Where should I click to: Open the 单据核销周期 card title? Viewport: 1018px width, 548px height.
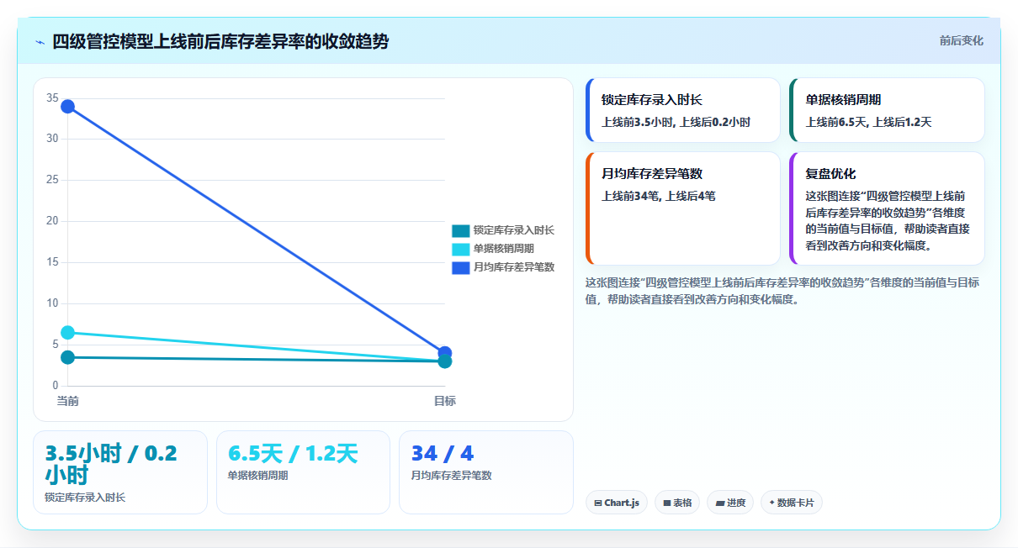point(844,100)
